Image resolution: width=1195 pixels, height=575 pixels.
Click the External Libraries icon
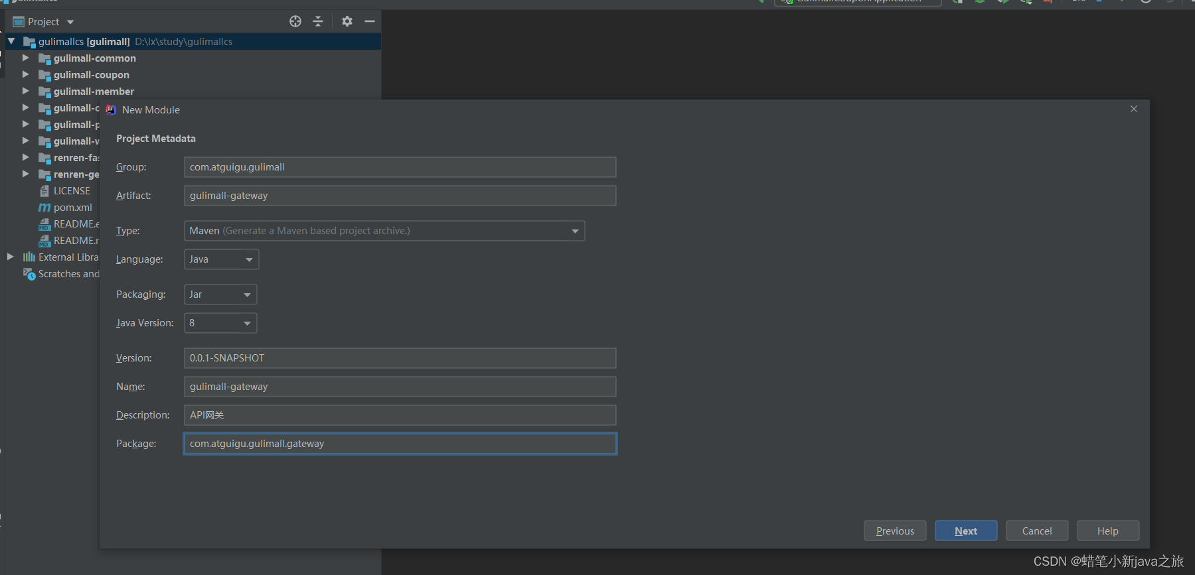point(29,257)
